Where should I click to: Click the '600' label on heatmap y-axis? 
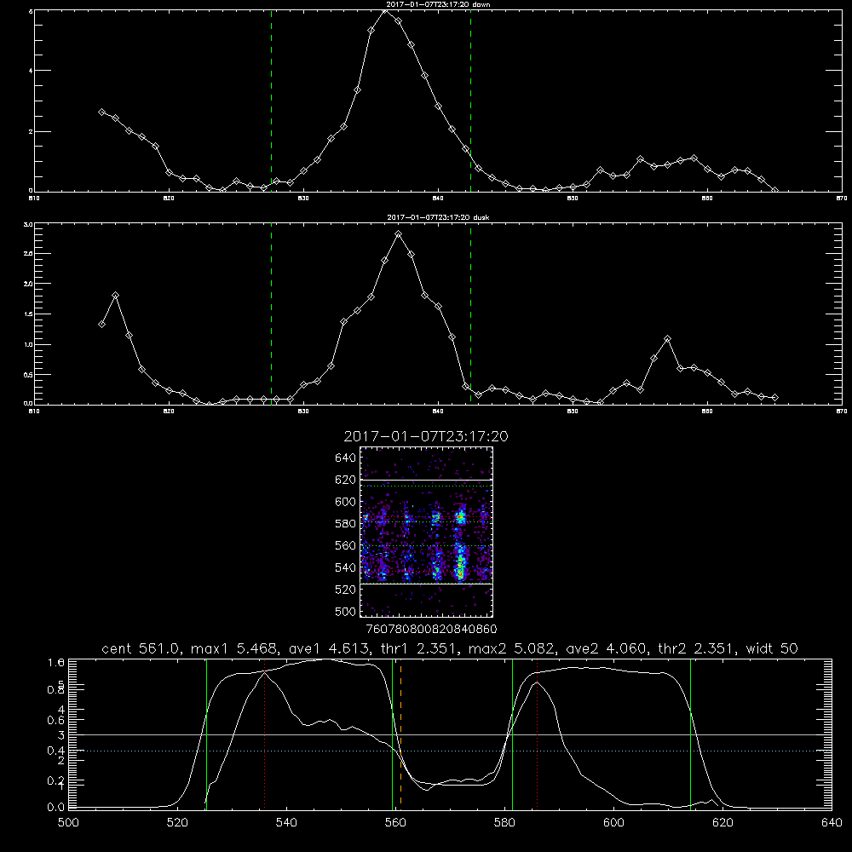pyautogui.click(x=346, y=502)
